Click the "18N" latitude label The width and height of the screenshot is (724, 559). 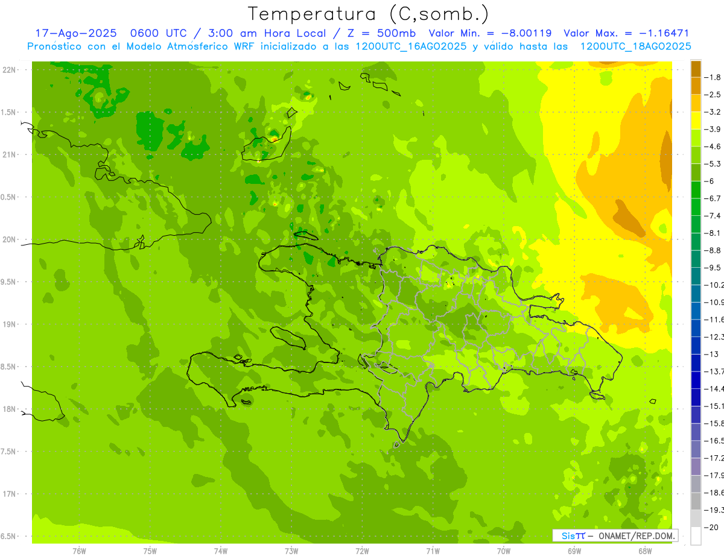tap(10, 409)
